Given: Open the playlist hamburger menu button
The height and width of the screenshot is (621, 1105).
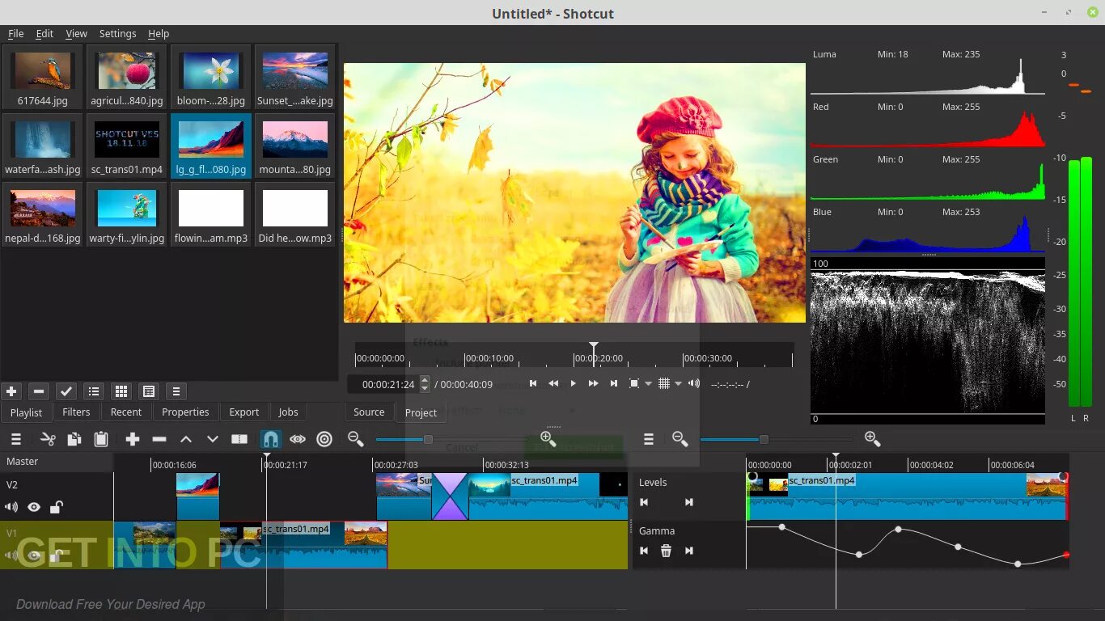Looking at the screenshot, I should [x=176, y=391].
